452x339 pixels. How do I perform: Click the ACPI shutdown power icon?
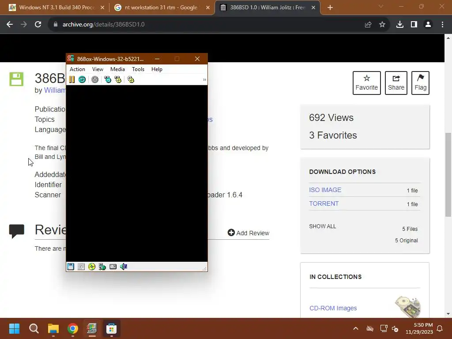[95, 79]
